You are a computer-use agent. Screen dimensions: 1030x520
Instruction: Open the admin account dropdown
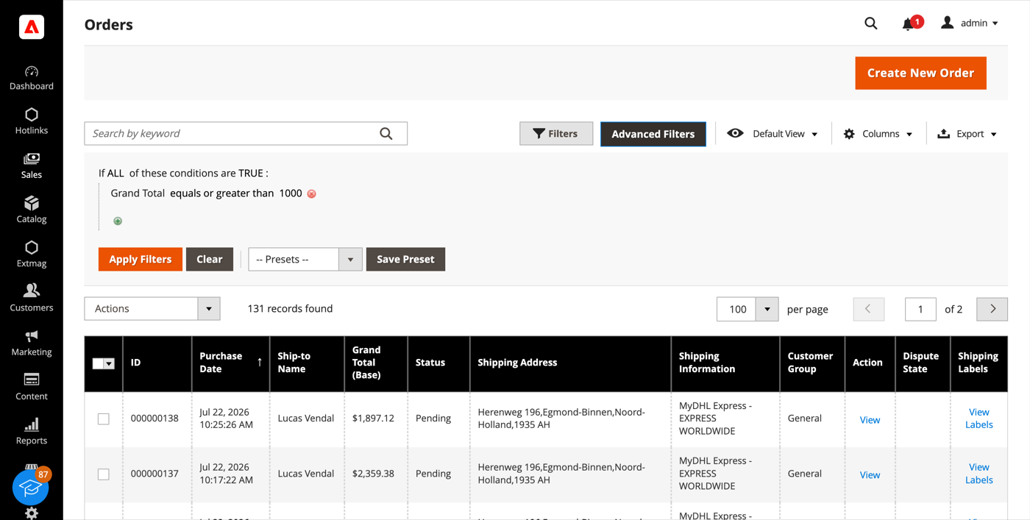pos(970,24)
